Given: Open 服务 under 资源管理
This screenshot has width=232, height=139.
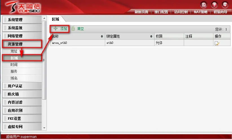Looking at the screenshot, I should pyautogui.click(x=14, y=71).
